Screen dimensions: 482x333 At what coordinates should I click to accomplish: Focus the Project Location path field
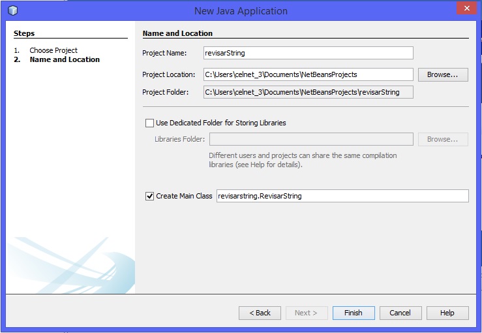tap(308, 74)
